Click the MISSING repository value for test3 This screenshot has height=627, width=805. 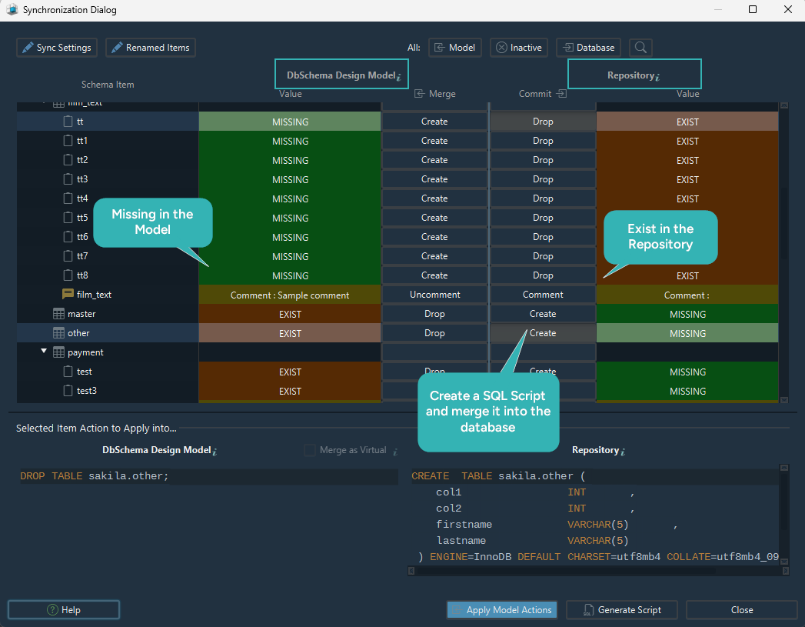coord(687,391)
